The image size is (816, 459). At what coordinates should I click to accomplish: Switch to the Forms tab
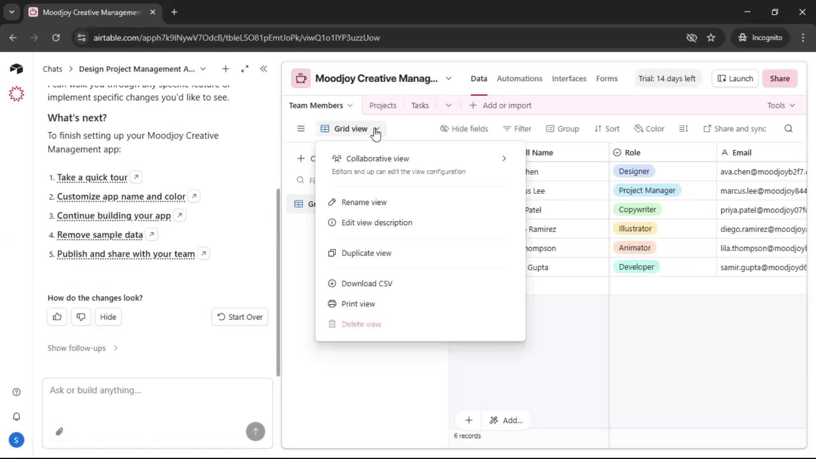607,79
